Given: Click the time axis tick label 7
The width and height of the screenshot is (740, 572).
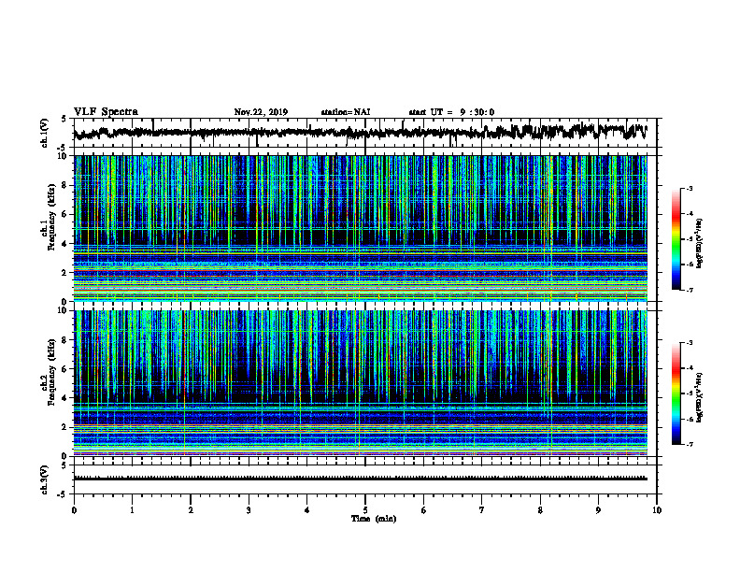Looking at the screenshot, I should (482, 510).
